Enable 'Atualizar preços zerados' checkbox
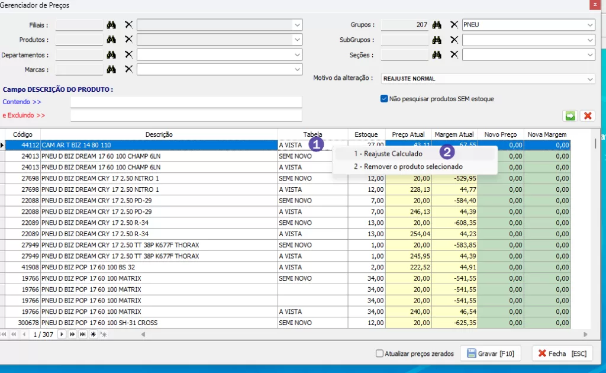 379,354
